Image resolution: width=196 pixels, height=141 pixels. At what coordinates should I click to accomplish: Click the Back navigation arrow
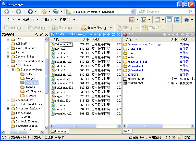7,12
